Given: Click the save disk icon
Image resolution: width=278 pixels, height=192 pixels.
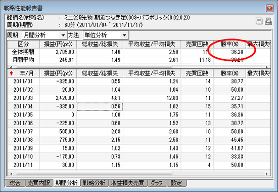Looking at the screenshot, I should pos(259,21).
